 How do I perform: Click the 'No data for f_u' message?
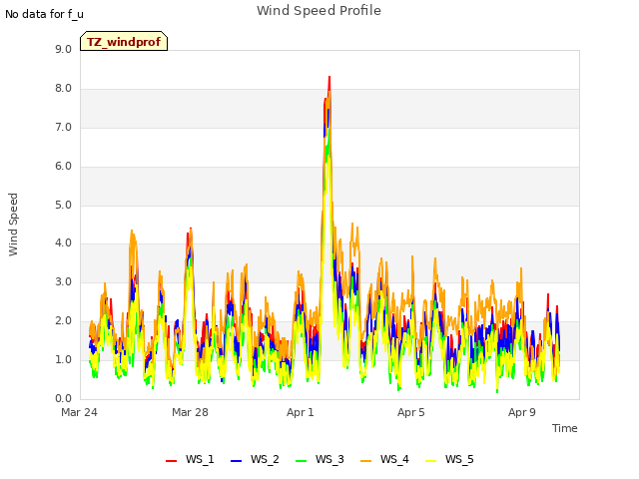(x=44, y=14)
